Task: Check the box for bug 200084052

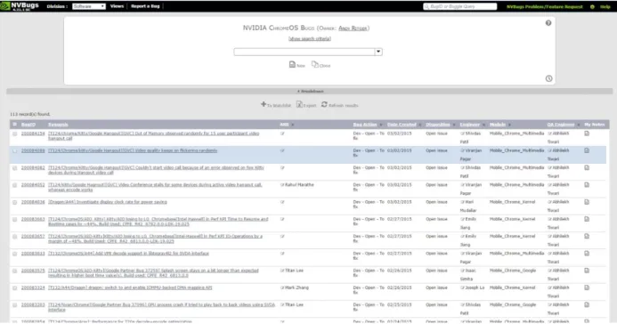Action: click(14, 185)
